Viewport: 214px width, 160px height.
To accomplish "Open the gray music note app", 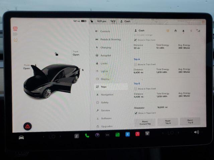I will click(77, 136).
